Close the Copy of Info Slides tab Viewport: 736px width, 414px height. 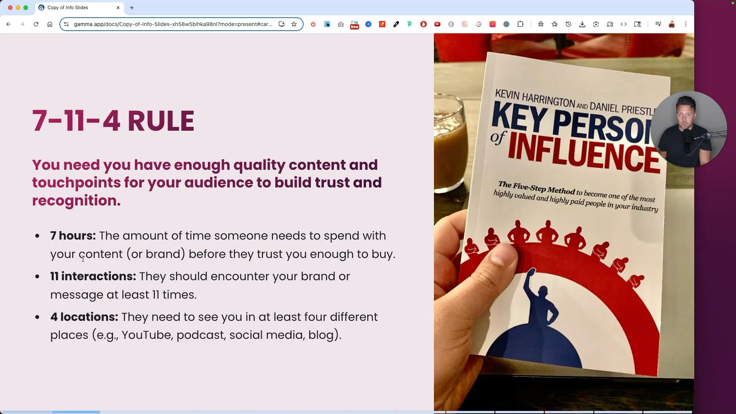pos(118,8)
